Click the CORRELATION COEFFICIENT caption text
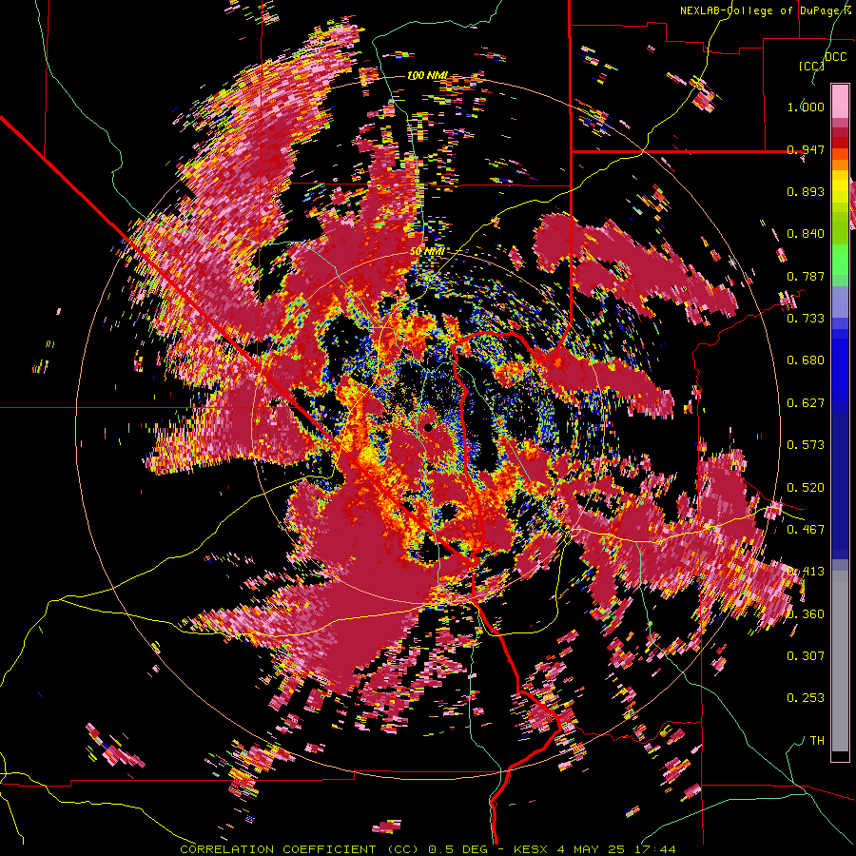Screen dimensions: 856x856 tap(278, 849)
